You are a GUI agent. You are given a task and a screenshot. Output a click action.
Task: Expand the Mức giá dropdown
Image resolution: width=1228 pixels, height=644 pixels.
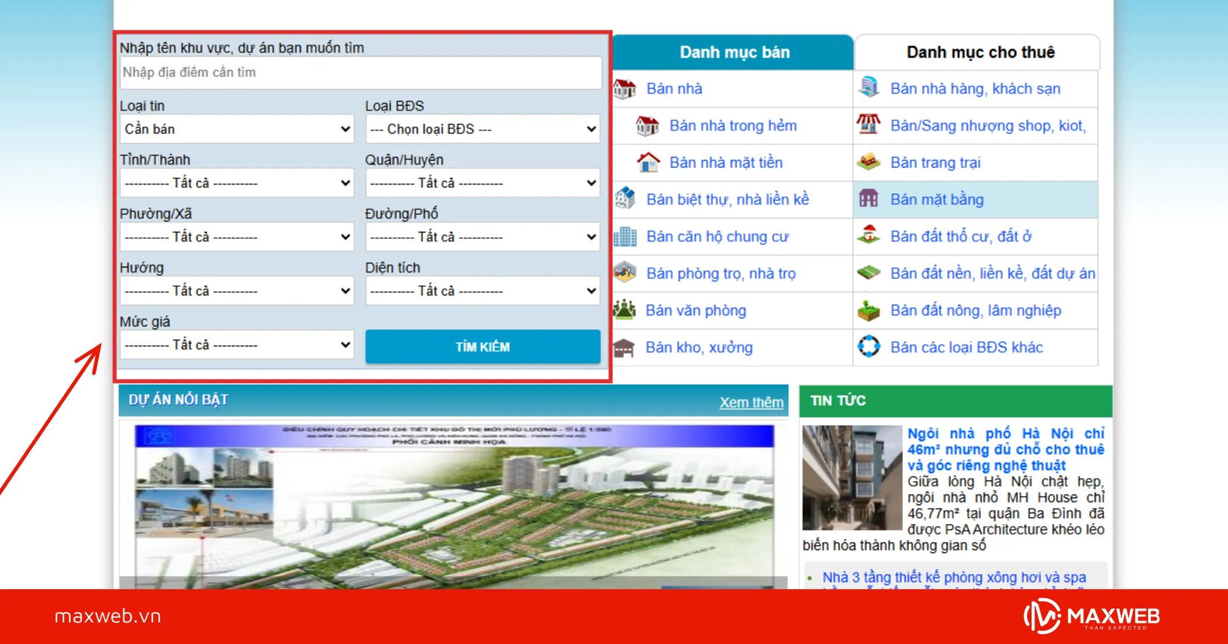coord(237,345)
